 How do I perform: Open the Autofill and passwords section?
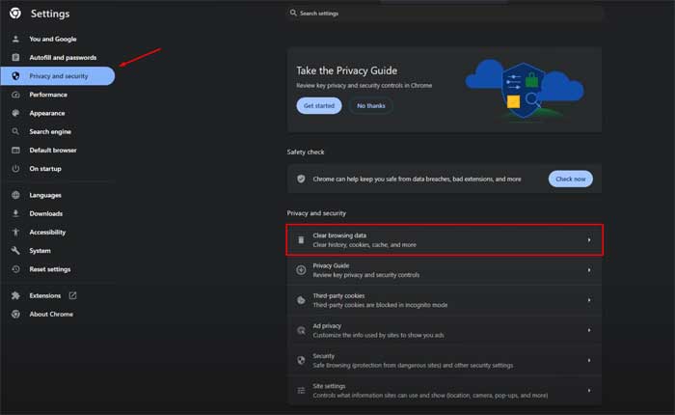click(62, 58)
